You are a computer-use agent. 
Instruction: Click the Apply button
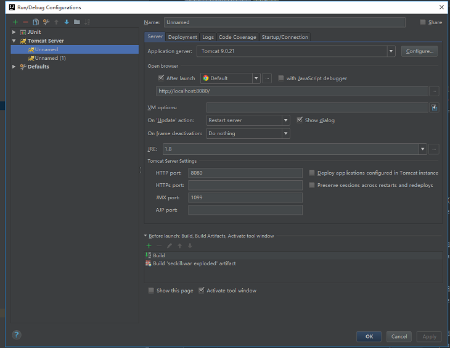(x=429, y=336)
